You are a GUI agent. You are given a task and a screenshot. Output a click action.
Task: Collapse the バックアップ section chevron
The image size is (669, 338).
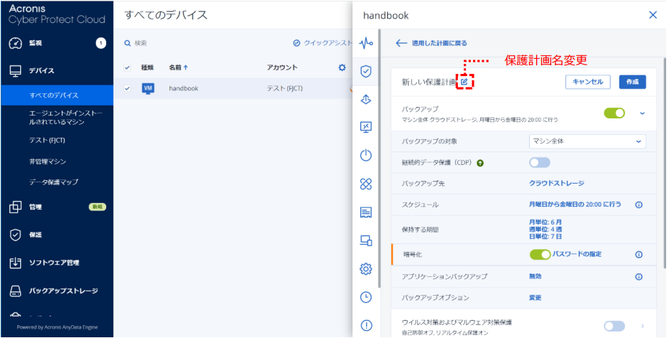(x=642, y=113)
